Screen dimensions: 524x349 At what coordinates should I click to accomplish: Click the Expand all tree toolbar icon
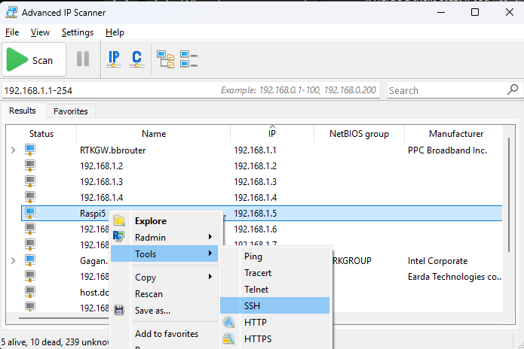click(x=166, y=59)
